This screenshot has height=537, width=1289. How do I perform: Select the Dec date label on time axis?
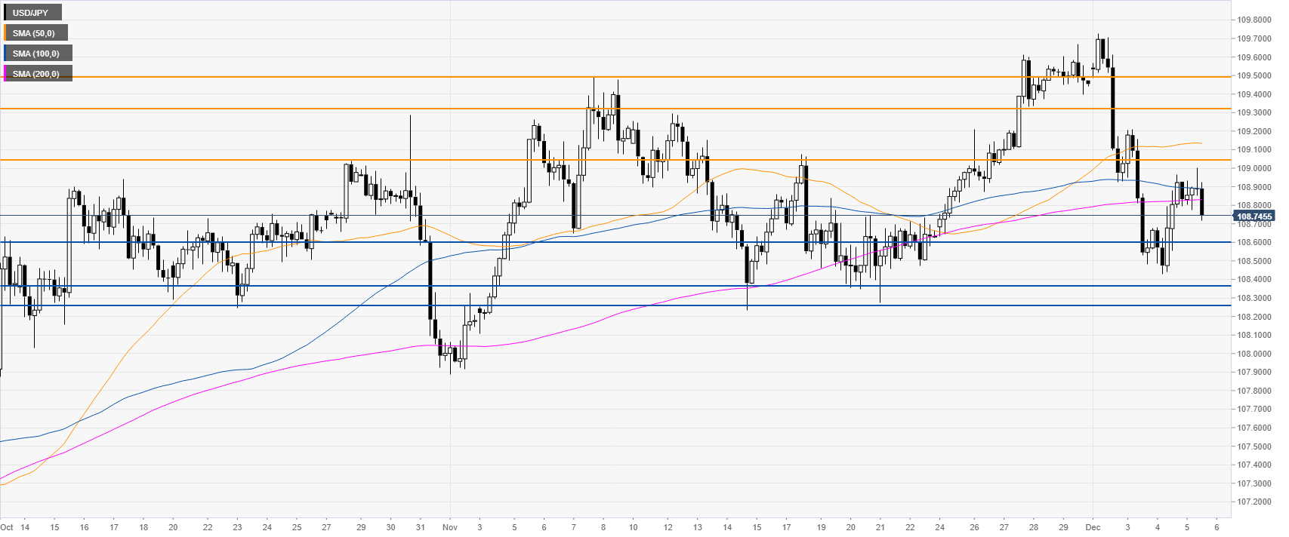pyautogui.click(x=1093, y=527)
